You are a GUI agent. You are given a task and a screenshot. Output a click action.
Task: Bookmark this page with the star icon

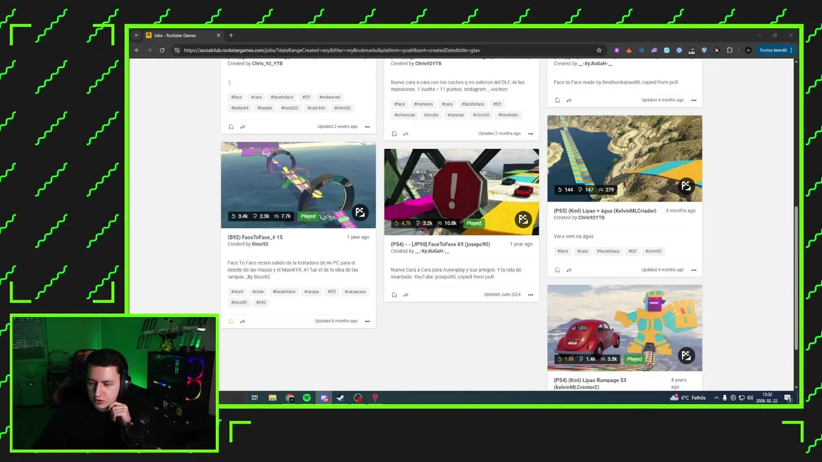point(599,50)
